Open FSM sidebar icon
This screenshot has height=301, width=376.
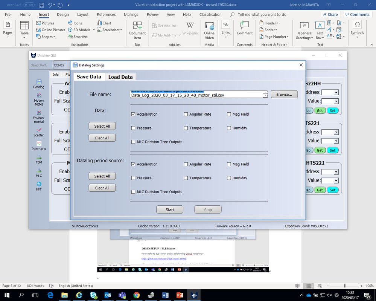click(39, 159)
